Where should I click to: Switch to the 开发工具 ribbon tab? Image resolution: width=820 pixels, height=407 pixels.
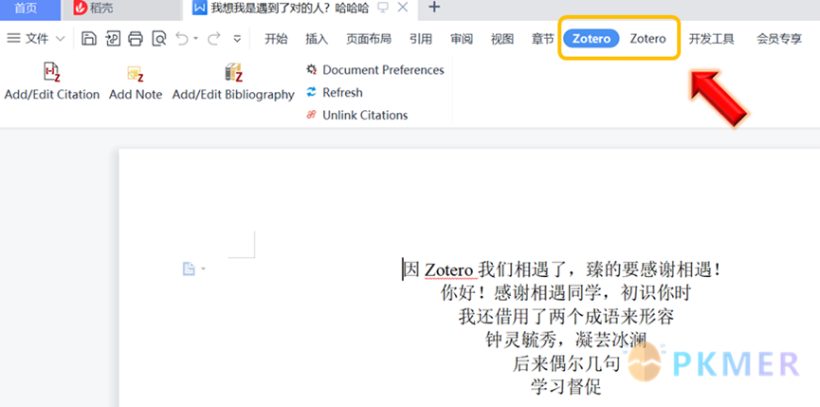click(x=711, y=39)
